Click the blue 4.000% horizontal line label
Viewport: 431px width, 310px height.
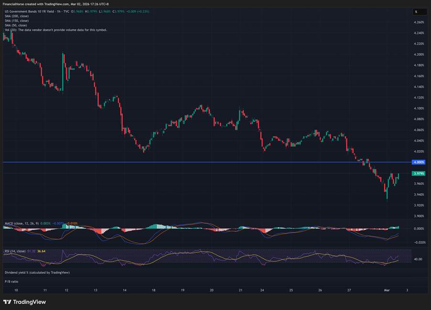[x=419, y=162]
